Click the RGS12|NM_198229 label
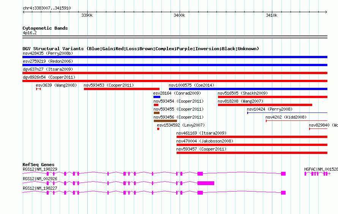This screenshot has width=338, height=214. coord(40,170)
